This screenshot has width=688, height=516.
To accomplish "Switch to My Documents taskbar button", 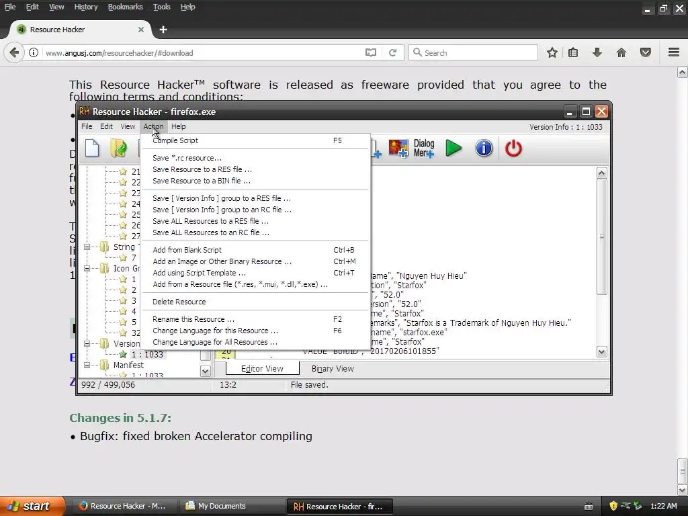I will coord(233,506).
